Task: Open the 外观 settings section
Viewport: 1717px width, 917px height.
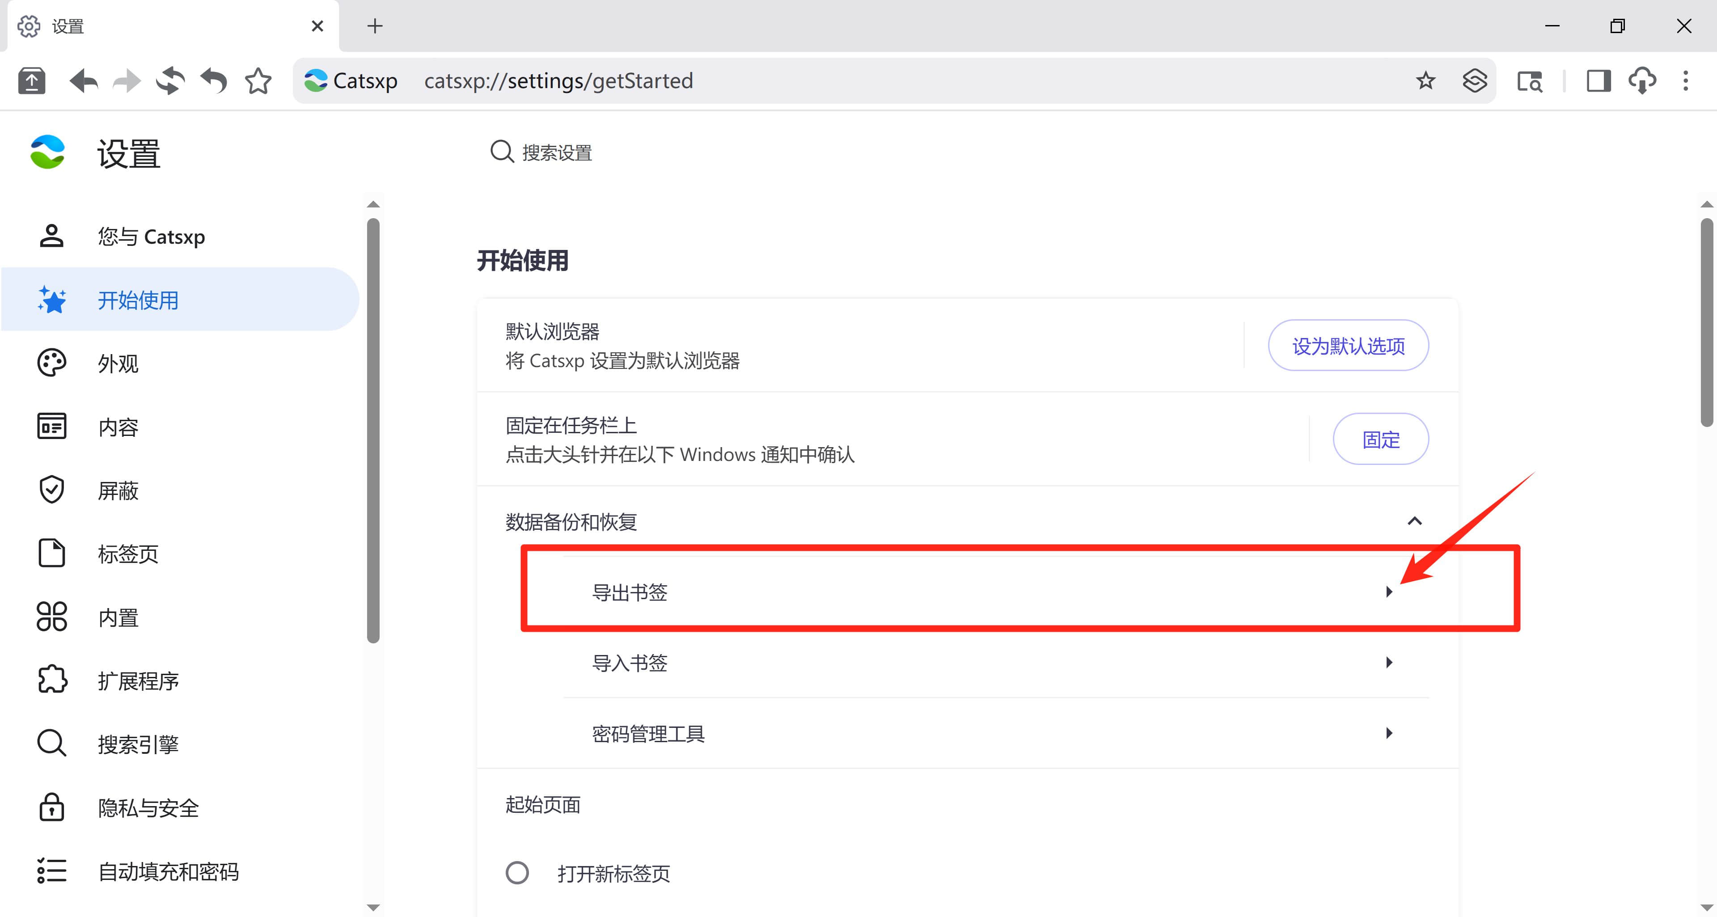Action: 118,363
